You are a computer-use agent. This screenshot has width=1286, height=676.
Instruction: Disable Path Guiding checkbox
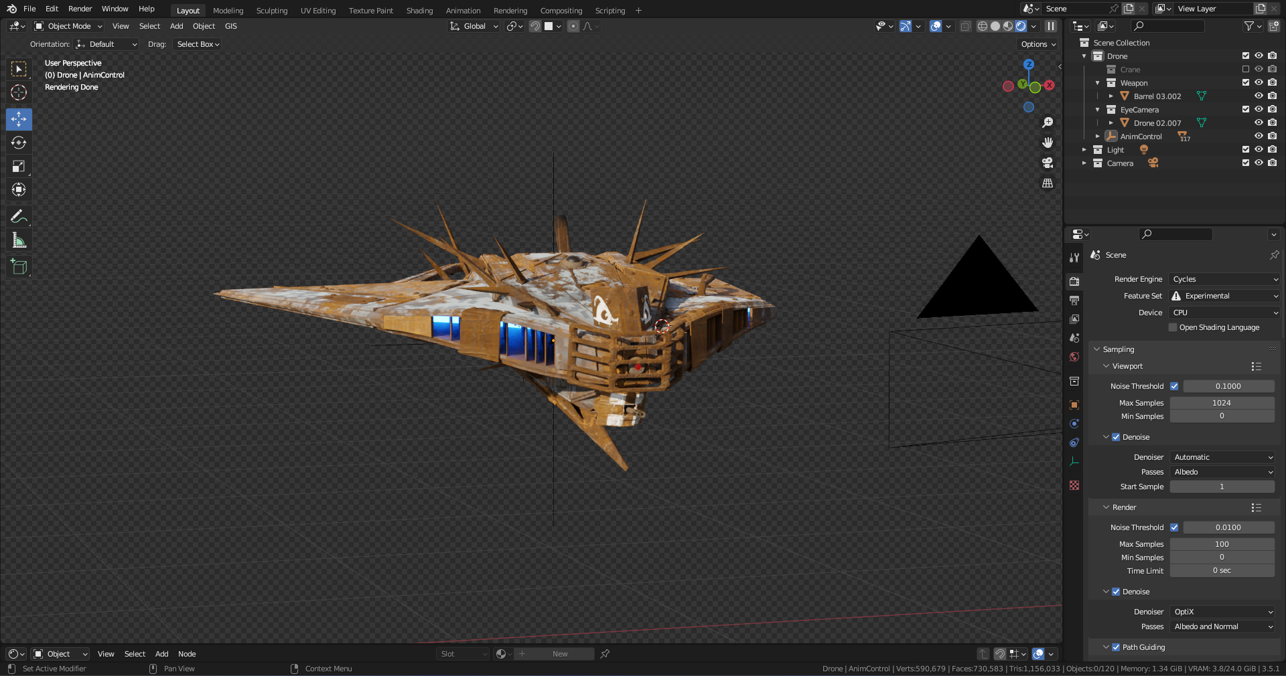[x=1116, y=647]
